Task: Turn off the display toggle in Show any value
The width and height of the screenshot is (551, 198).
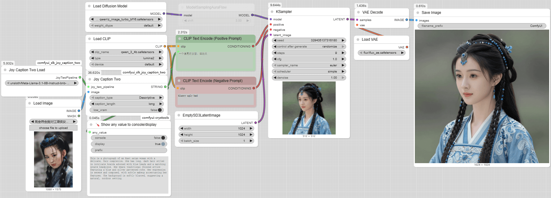Action: coord(163,144)
